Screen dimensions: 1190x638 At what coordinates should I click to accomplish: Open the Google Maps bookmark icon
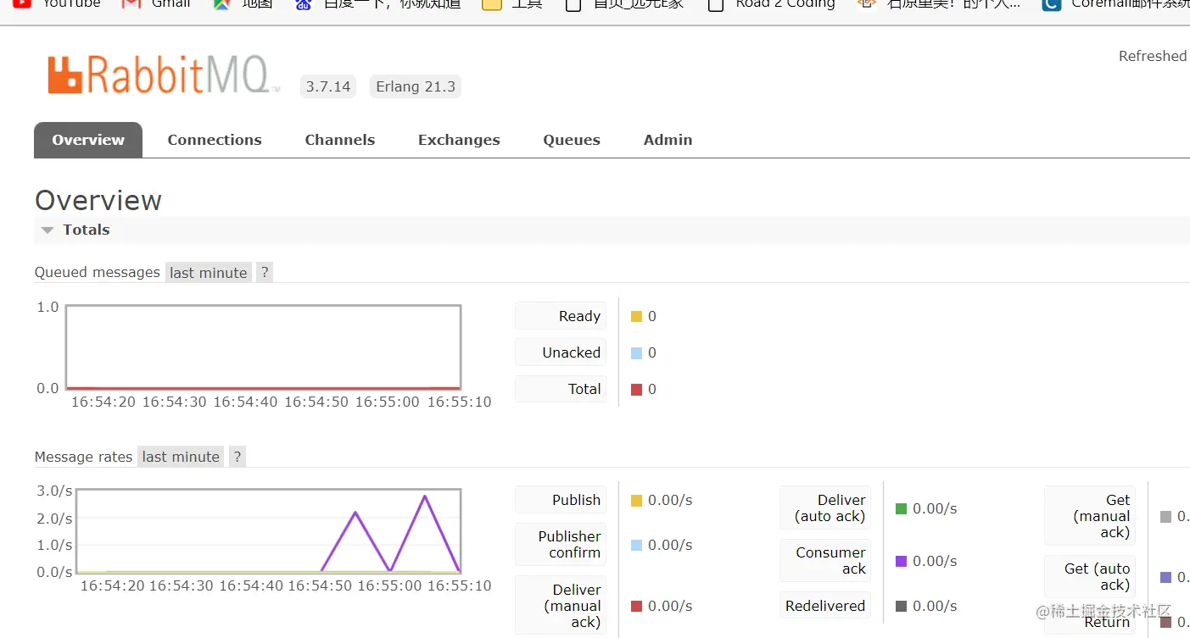pyautogui.click(x=221, y=4)
